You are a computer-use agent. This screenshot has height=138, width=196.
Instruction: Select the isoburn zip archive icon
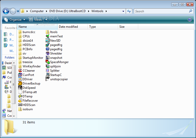20,109
